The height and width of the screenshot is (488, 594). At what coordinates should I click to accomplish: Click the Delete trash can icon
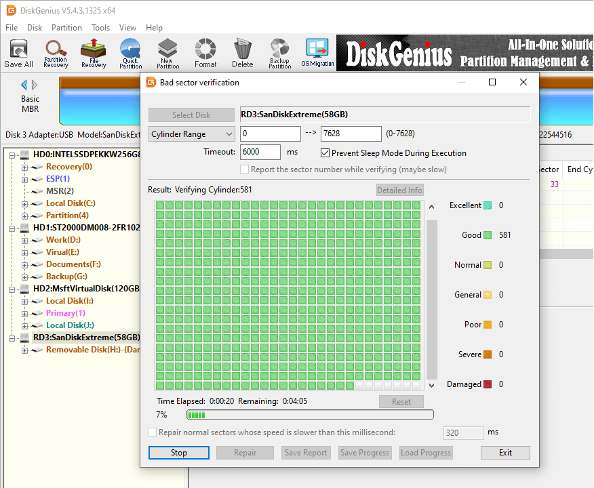[x=242, y=53]
